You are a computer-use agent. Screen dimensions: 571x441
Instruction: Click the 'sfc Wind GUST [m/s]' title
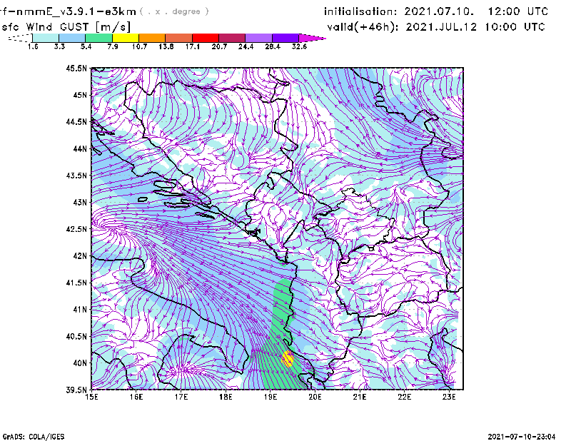point(66,27)
